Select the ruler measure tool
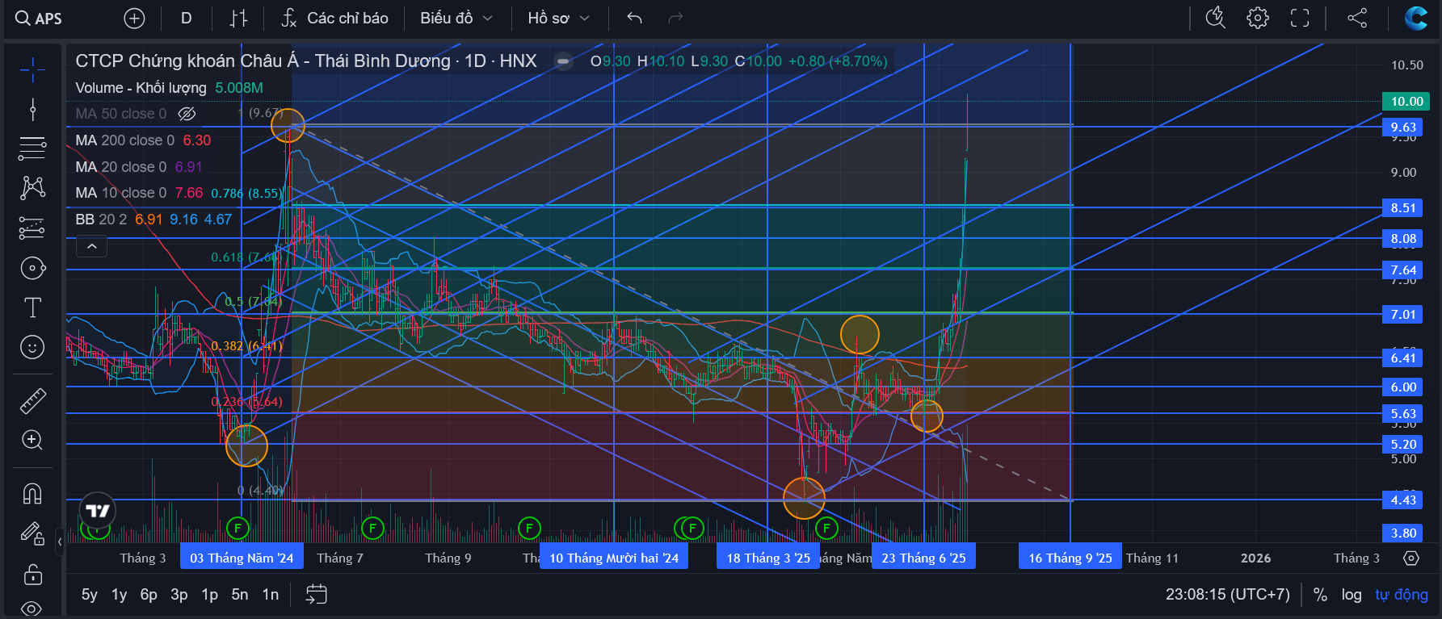Image resolution: width=1442 pixels, height=619 pixels. (x=32, y=401)
